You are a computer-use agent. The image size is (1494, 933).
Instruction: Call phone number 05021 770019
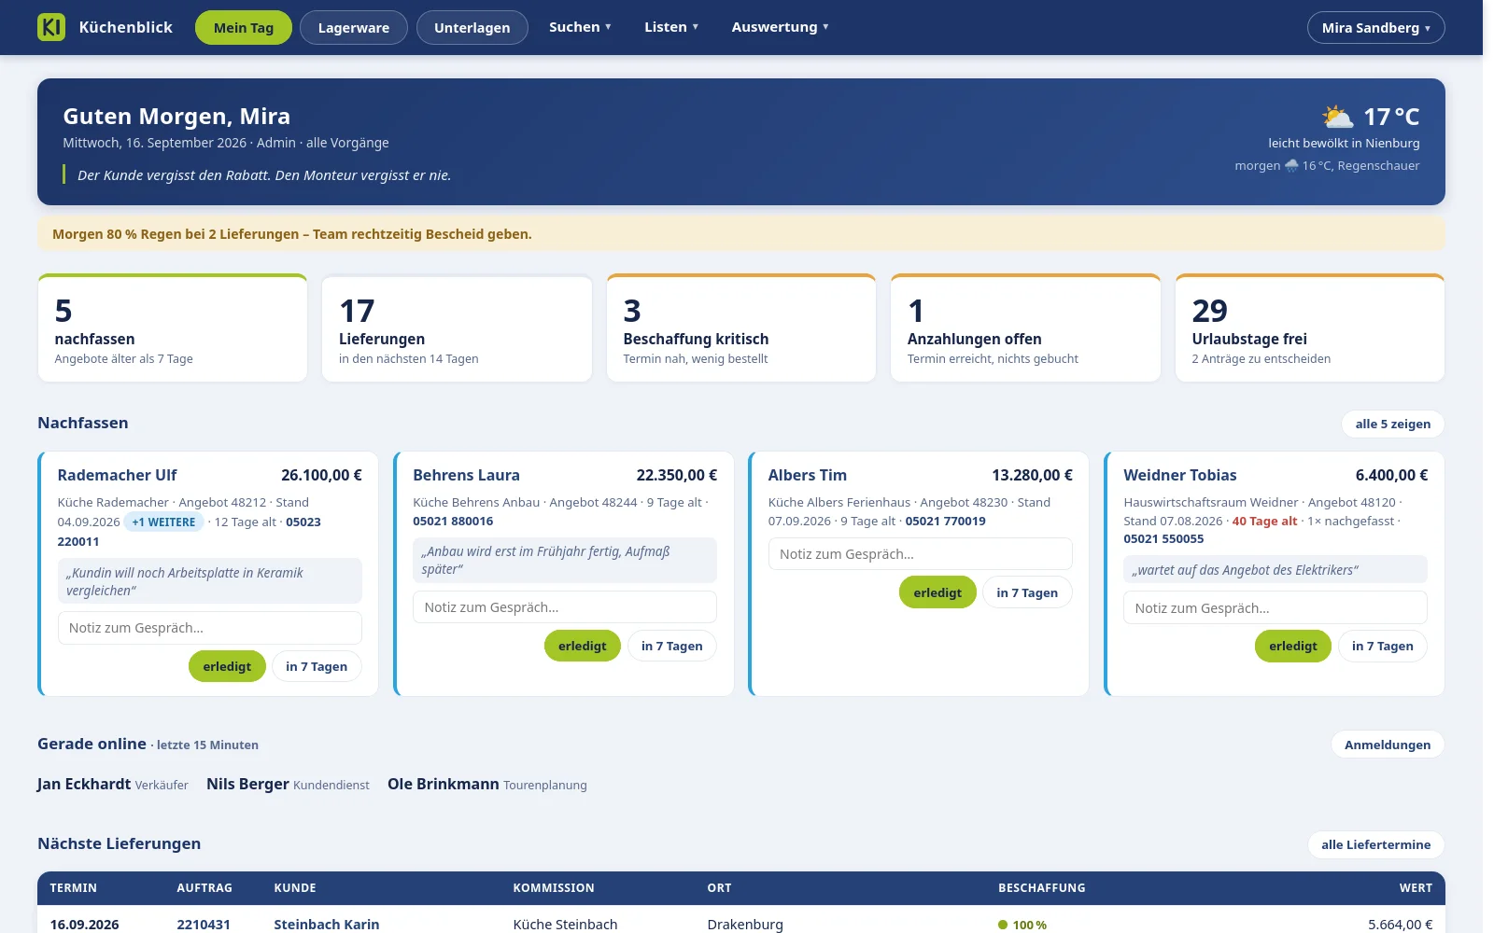pos(945,522)
